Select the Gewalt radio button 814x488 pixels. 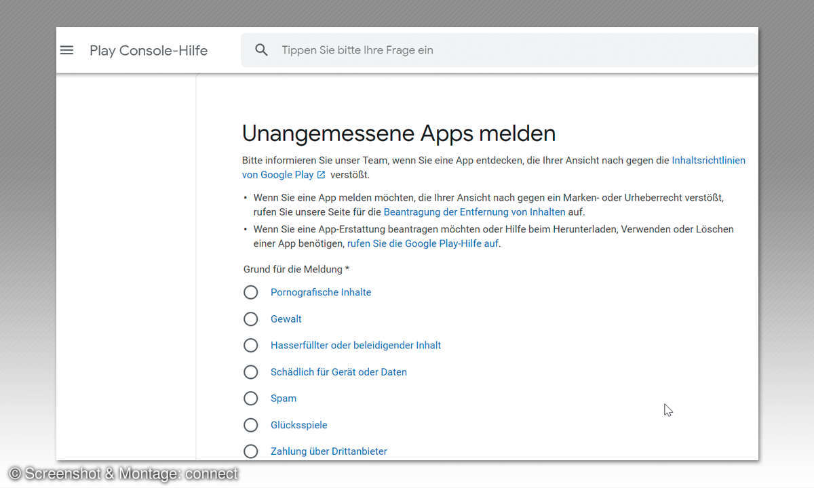point(251,319)
